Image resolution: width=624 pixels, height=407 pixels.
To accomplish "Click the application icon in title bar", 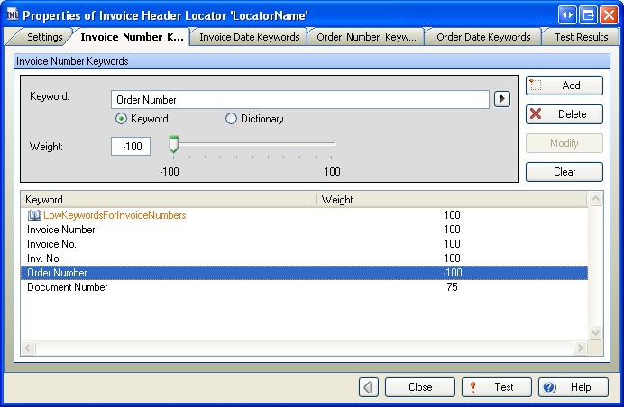I will [x=12, y=14].
